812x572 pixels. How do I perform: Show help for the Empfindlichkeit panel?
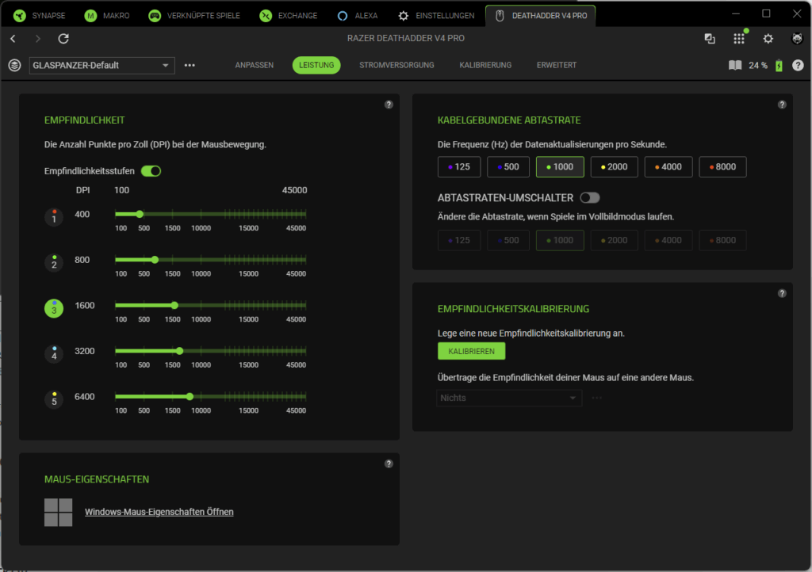point(389,105)
